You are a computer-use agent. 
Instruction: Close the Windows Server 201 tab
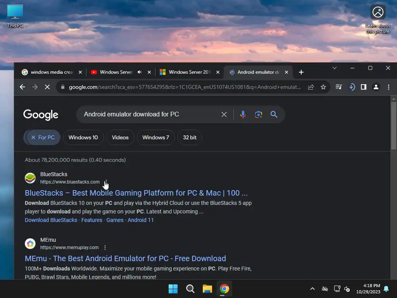tap(218, 72)
